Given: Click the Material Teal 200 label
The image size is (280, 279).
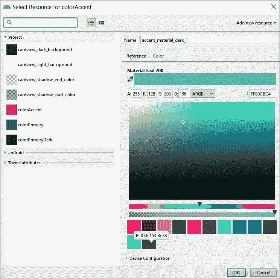Looking at the screenshot, I should (145, 71).
